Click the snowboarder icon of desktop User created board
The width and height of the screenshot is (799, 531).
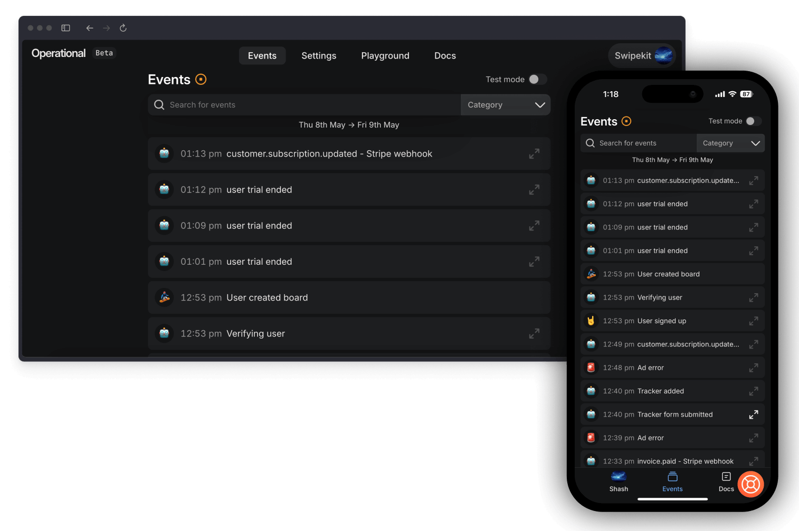click(164, 297)
